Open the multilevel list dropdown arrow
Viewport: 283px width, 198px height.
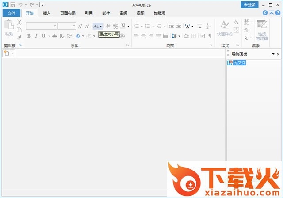click(x=164, y=27)
